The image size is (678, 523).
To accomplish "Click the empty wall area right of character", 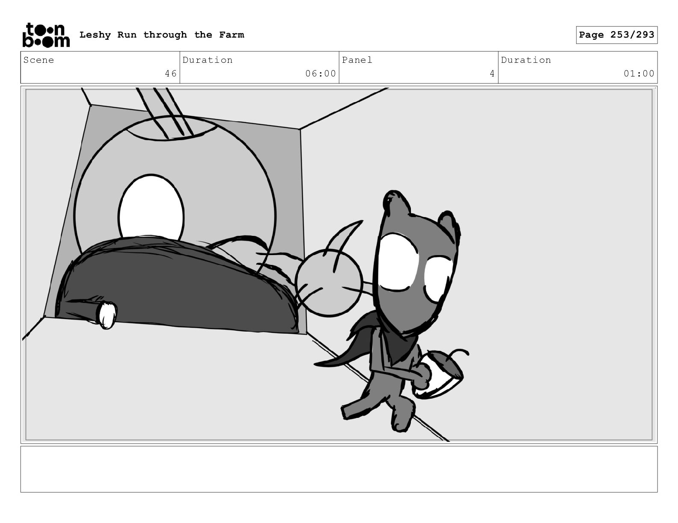I will pyautogui.click(x=556, y=256).
